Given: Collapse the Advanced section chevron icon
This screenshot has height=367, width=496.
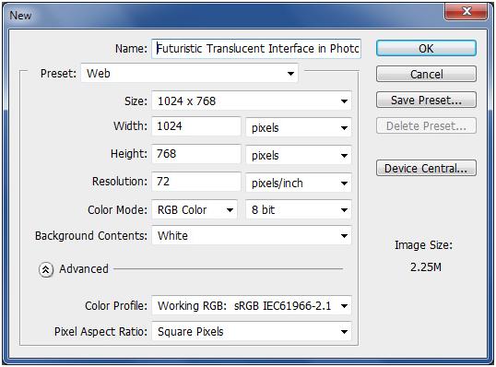Looking at the screenshot, I should pyautogui.click(x=46, y=270).
